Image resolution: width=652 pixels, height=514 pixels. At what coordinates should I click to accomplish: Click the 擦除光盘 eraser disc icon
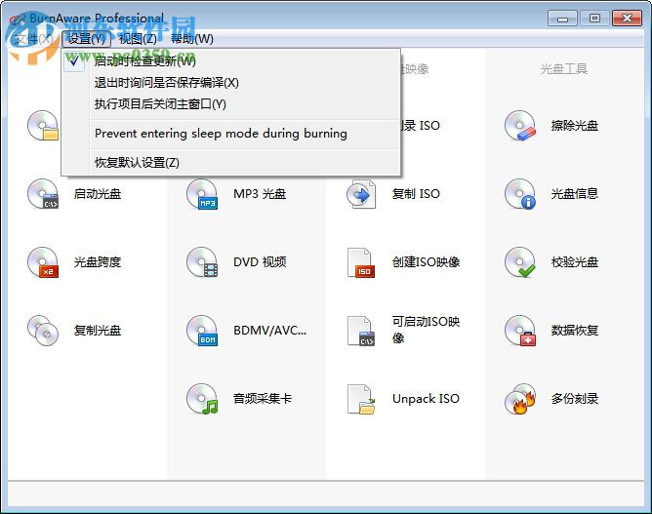point(520,126)
